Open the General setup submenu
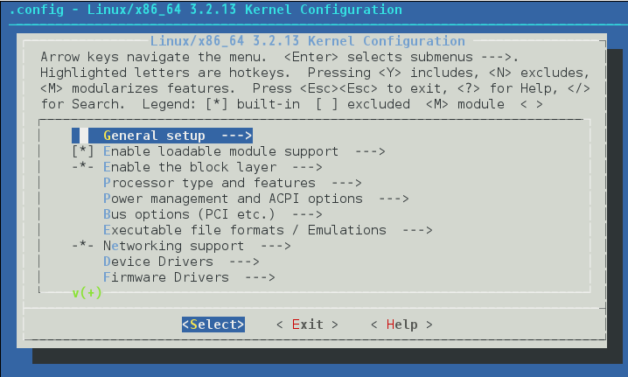628x377 pixels. pyautogui.click(x=162, y=136)
